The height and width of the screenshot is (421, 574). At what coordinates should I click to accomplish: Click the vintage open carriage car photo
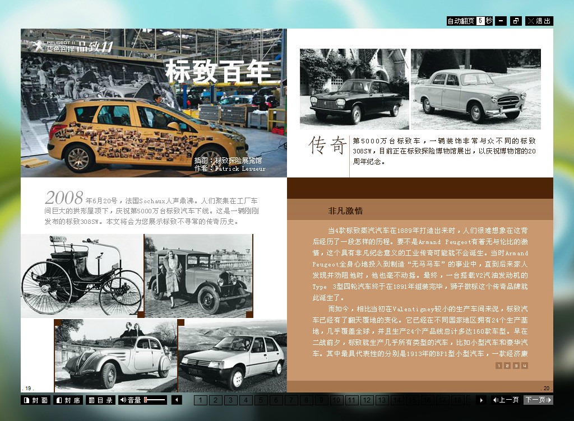tap(82, 276)
